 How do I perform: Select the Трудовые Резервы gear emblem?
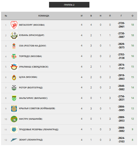pyautogui.click(x=14, y=129)
